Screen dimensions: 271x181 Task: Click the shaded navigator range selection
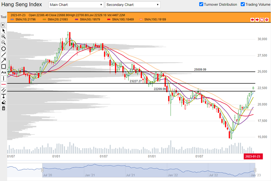coord(149,170)
